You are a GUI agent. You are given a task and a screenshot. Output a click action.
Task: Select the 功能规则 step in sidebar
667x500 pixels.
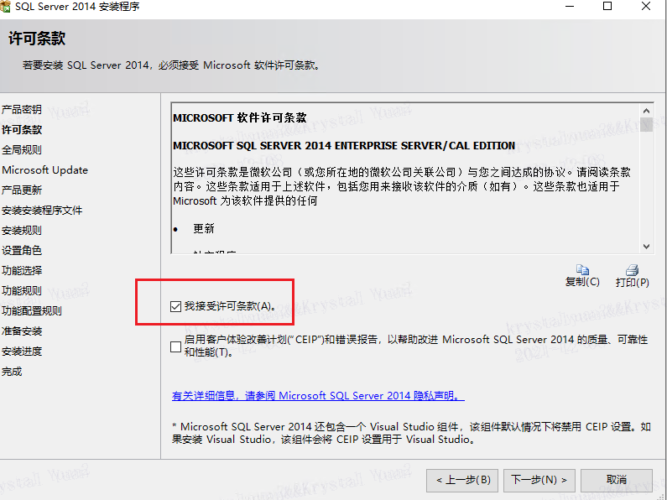[21, 291]
